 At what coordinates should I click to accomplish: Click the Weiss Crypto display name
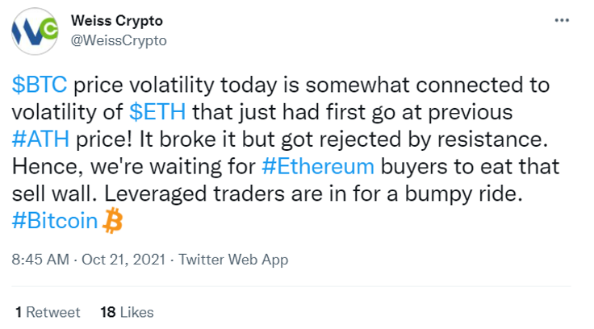point(117,21)
